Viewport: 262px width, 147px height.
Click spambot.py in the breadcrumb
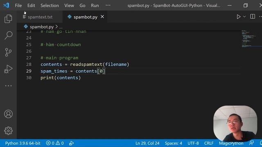coord(42,27)
